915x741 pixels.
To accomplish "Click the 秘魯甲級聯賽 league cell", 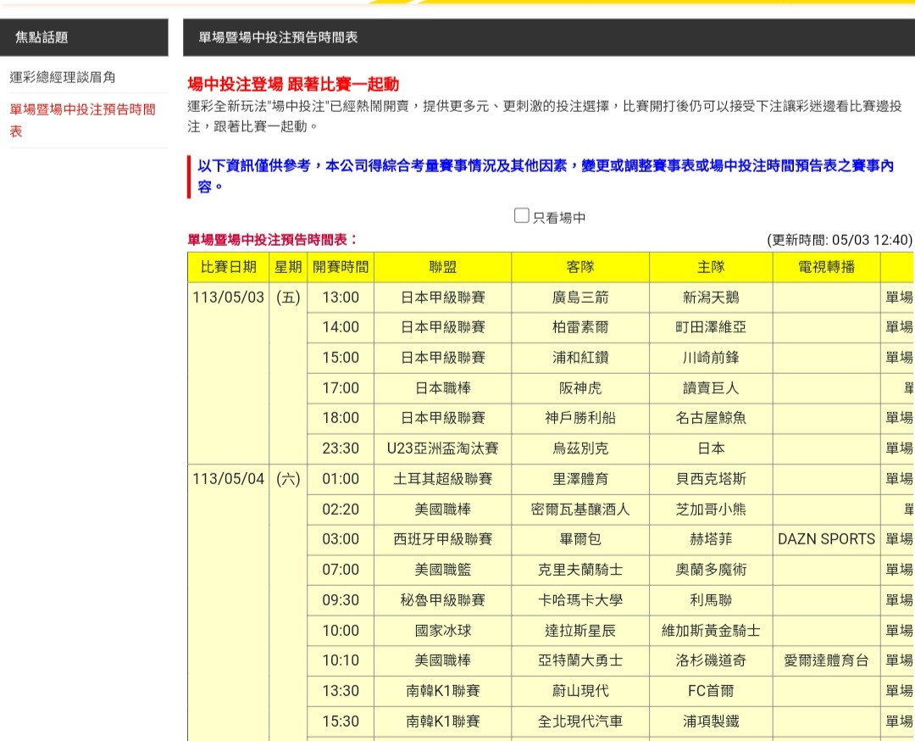I will coord(443,599).
